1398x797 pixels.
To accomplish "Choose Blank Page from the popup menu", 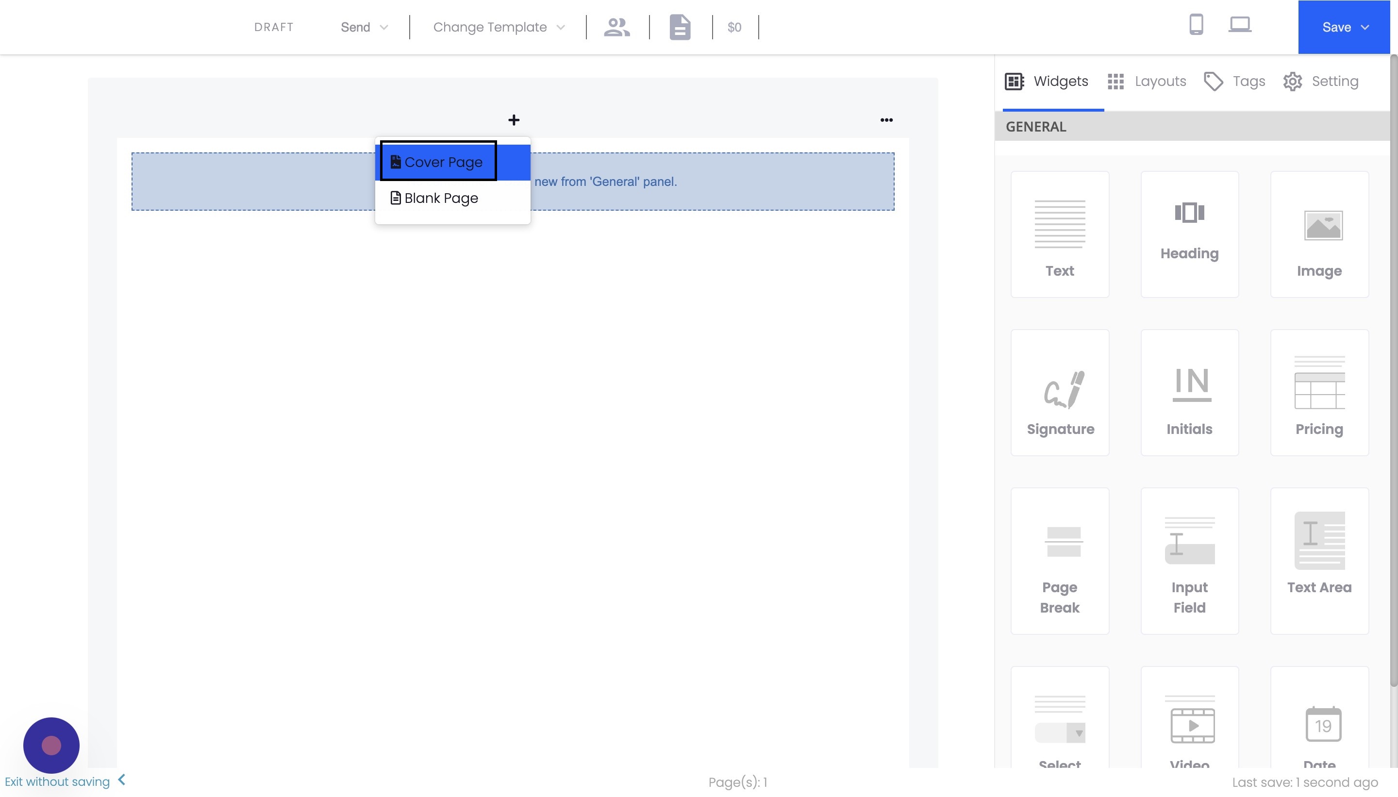I will [441, 198].
